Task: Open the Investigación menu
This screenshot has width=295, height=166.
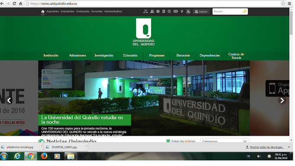Action: pos(104,55)
